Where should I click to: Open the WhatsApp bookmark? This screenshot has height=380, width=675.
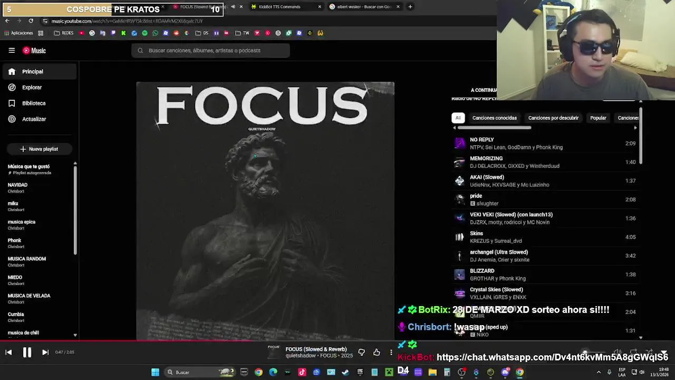click(155, 33)
